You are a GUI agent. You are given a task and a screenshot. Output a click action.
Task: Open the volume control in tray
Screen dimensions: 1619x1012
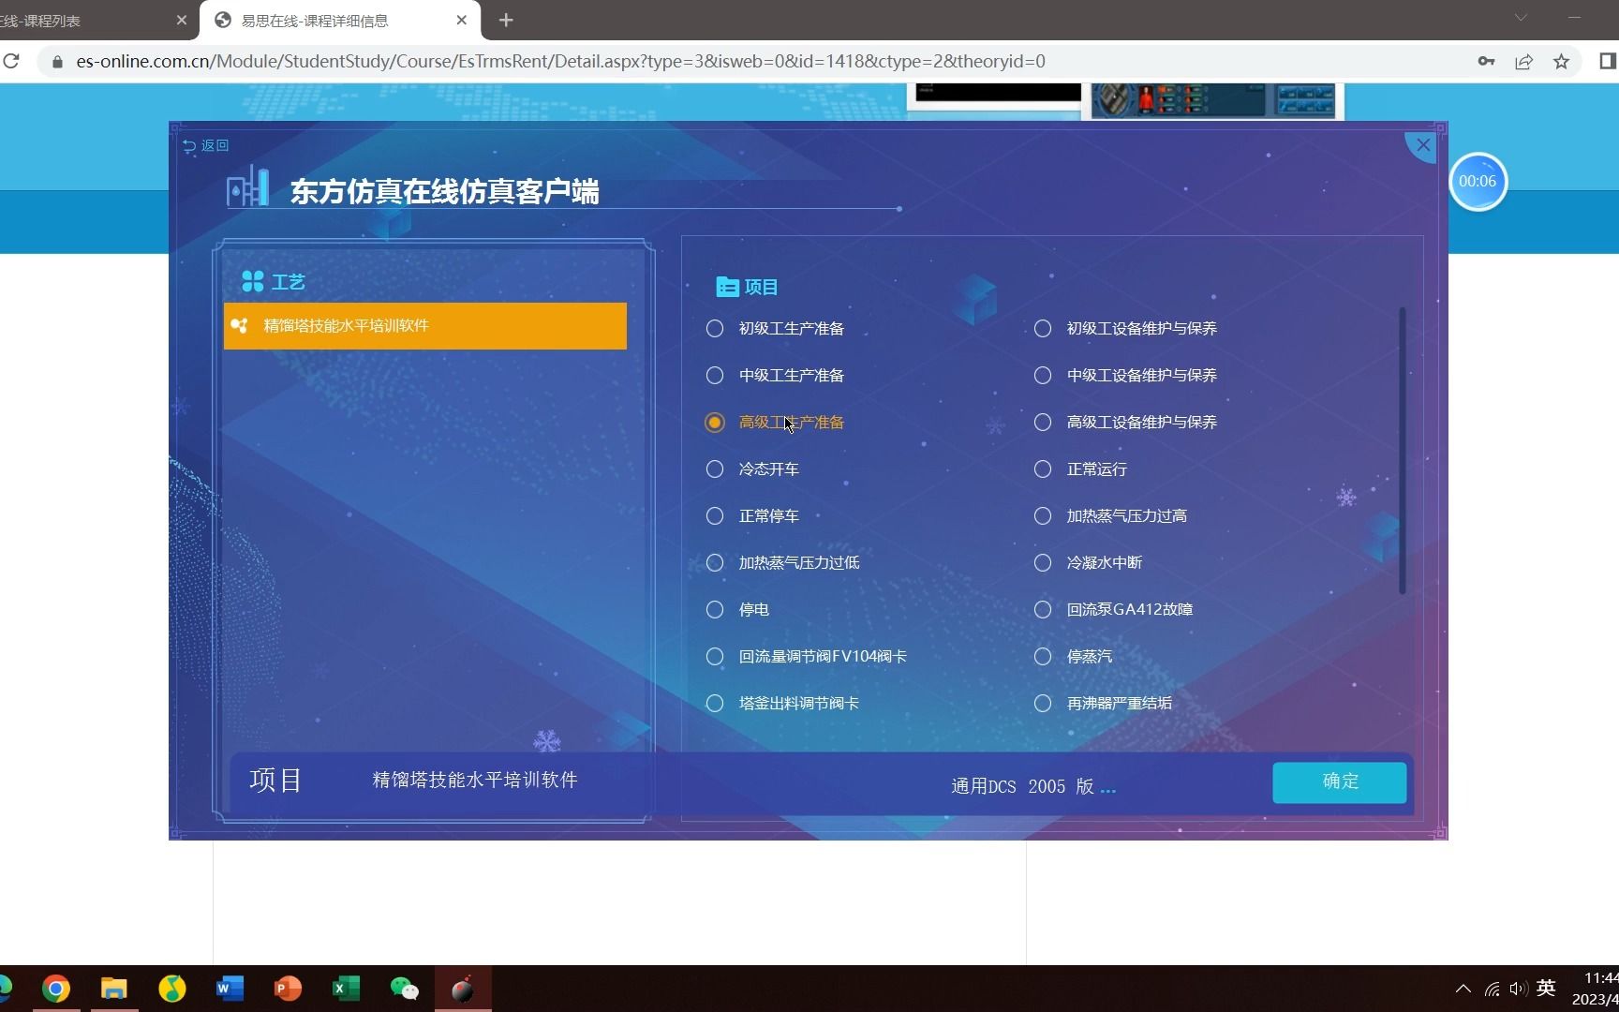(1518, 989)
